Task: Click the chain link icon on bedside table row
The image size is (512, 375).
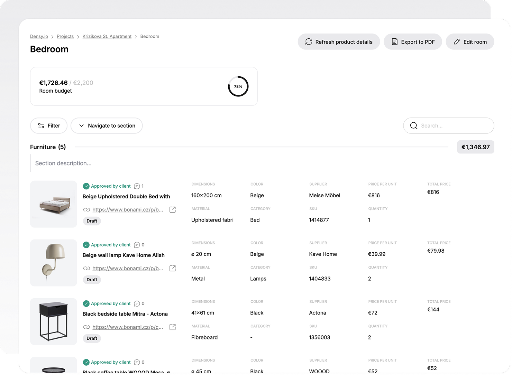Action: (86, 327)
